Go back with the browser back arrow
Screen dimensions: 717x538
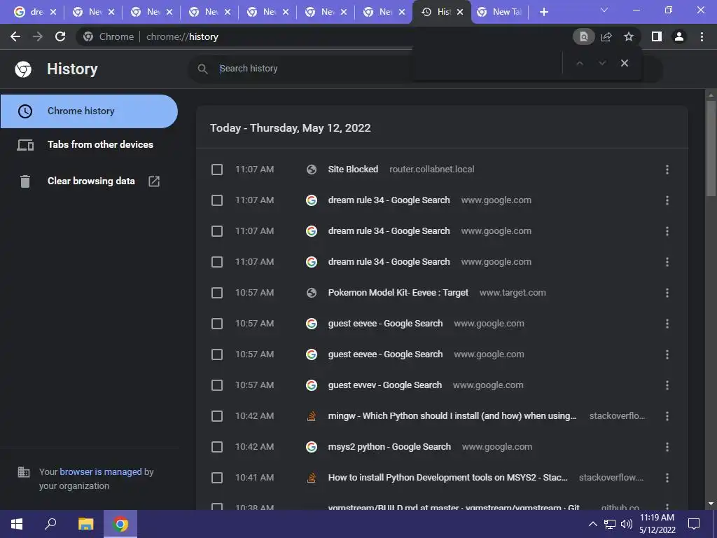(15, 36)
